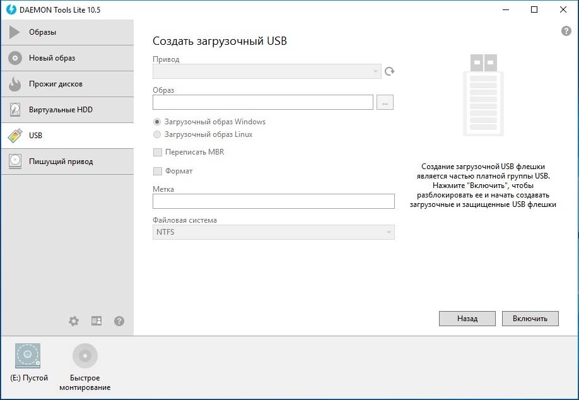Click the Включить button
The width and height of the screenshot is (579, 400).
coord(530,319)
